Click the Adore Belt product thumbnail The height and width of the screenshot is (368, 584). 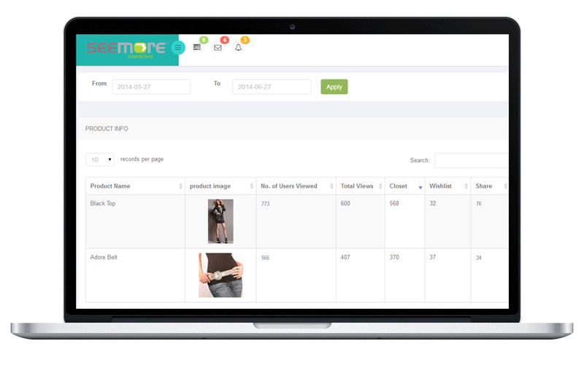point(220,275)
